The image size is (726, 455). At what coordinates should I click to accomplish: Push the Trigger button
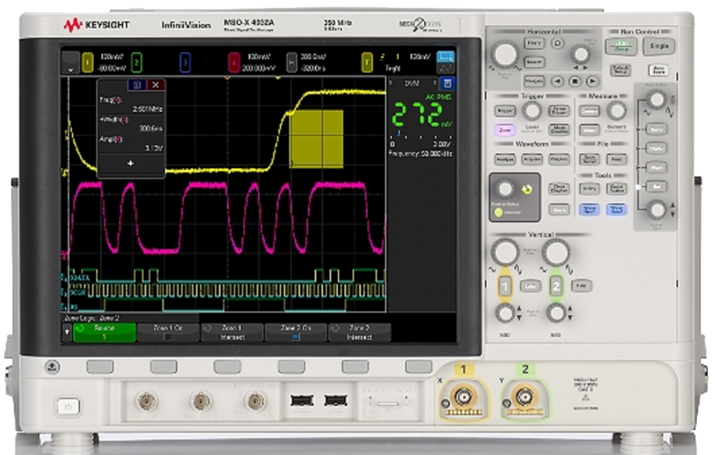point(504,111)
